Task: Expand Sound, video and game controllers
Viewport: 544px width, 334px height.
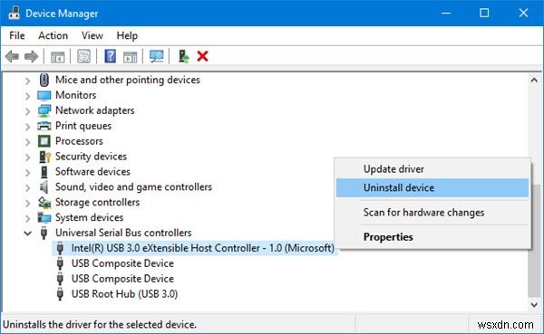Action: point(27,187)
